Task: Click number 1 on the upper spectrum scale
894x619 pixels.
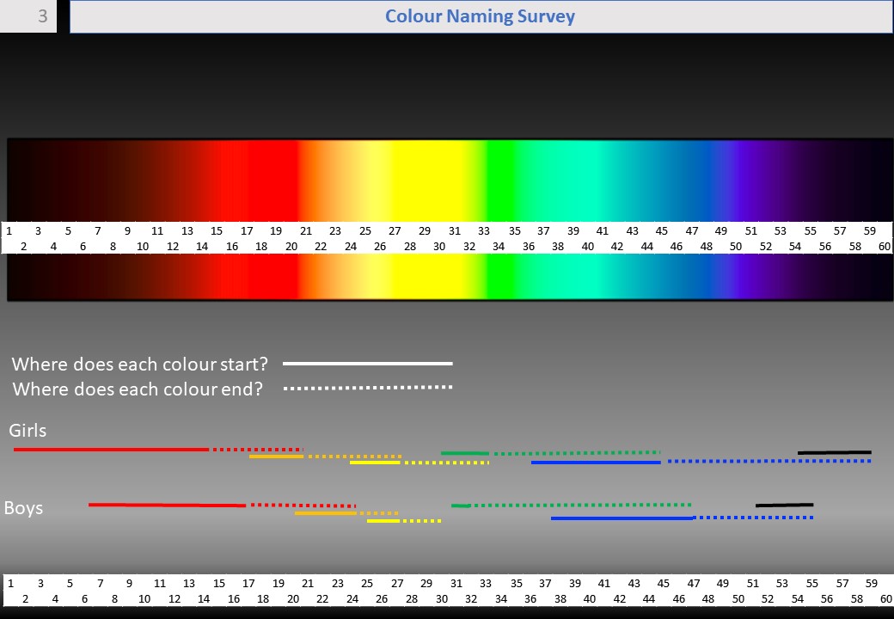Action: (9, 230)
